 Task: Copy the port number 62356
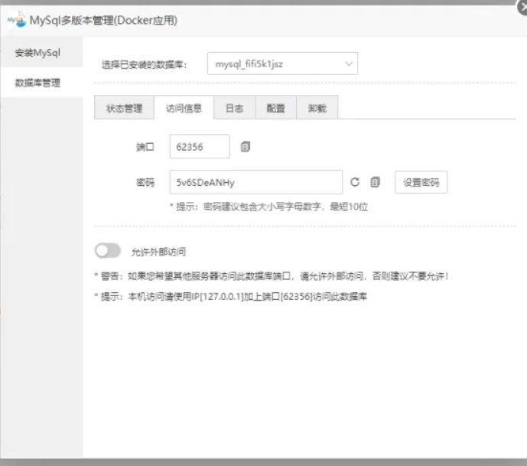coord(246,147)
